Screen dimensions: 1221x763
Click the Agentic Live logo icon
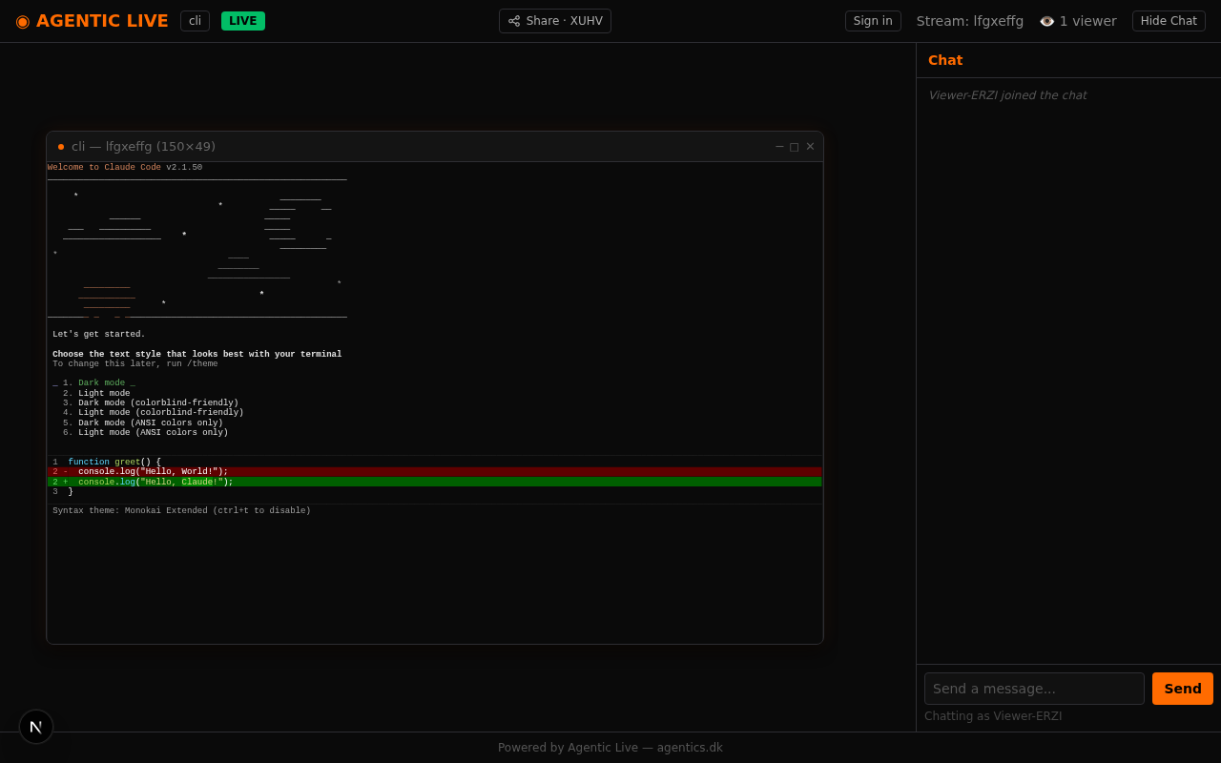(x=23, y=21)
